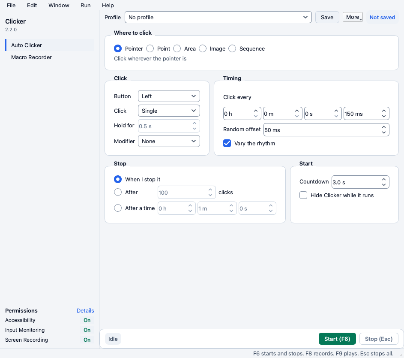Screen dimensions: 404x358
Task: Click the Start (F6) button
Action: [337, 339]
